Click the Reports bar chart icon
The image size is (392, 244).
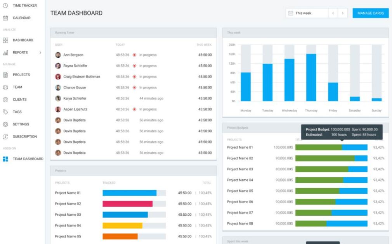pyautogui.click(x=5, y=53)
